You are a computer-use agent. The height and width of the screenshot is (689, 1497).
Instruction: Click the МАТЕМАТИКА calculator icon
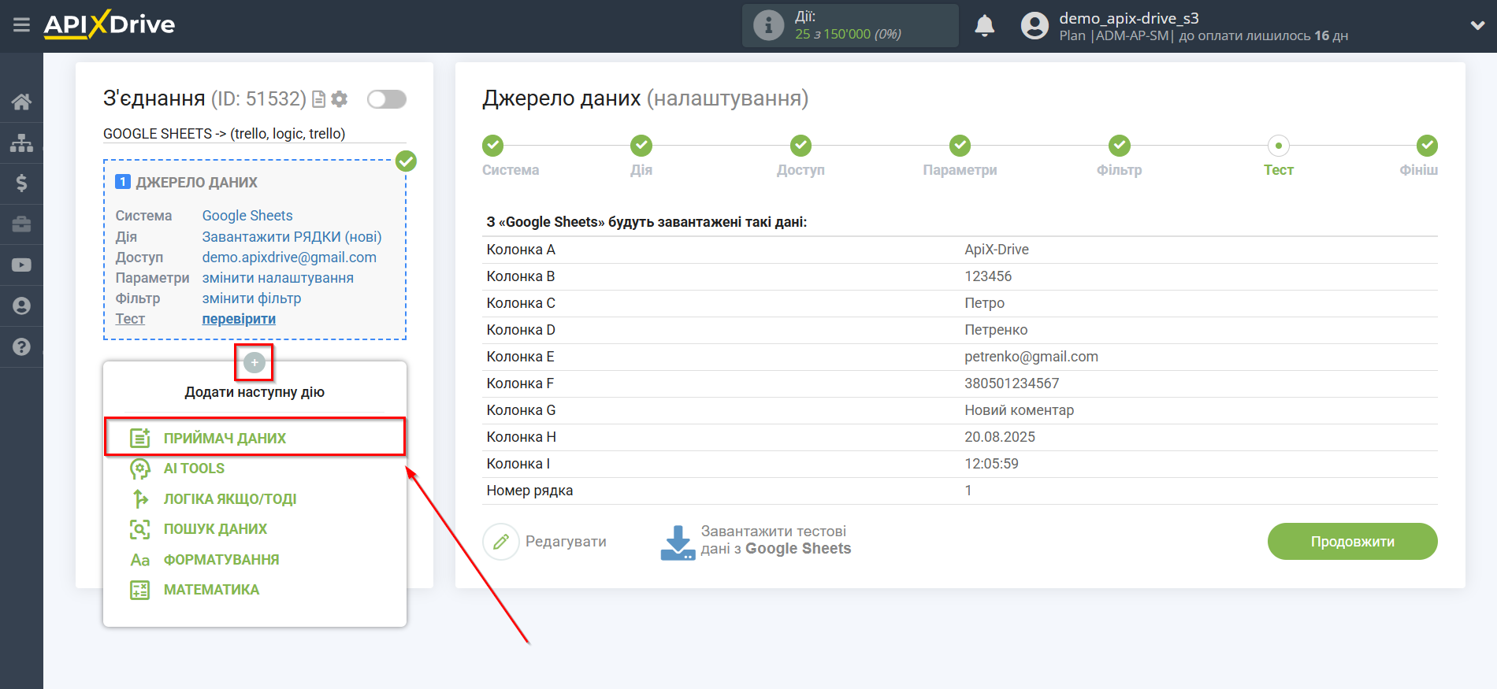140,590
